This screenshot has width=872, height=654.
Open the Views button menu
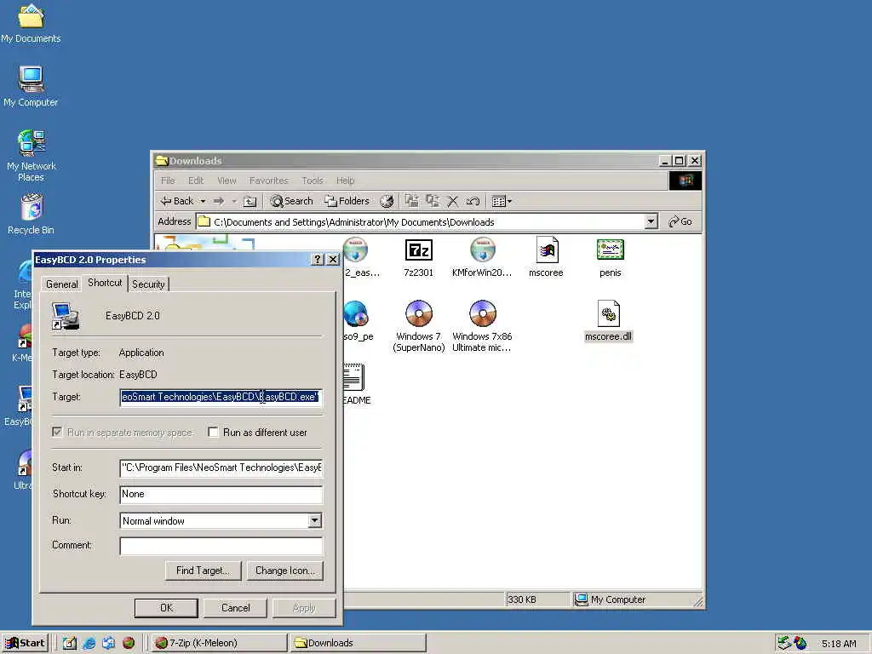tap(502, 201)
